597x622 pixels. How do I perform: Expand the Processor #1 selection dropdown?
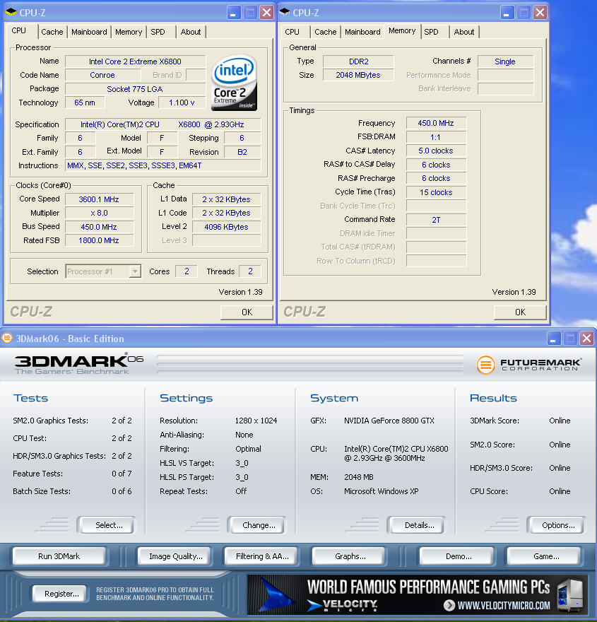click(135, 271)
